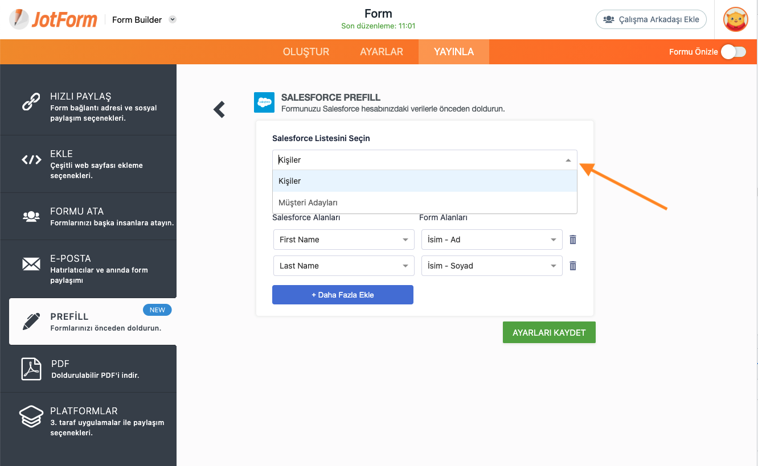Open the İsim - Soyad form field dropdown
Screen dimensions: 758x466
pyautogui.click(x=491, y=266)
